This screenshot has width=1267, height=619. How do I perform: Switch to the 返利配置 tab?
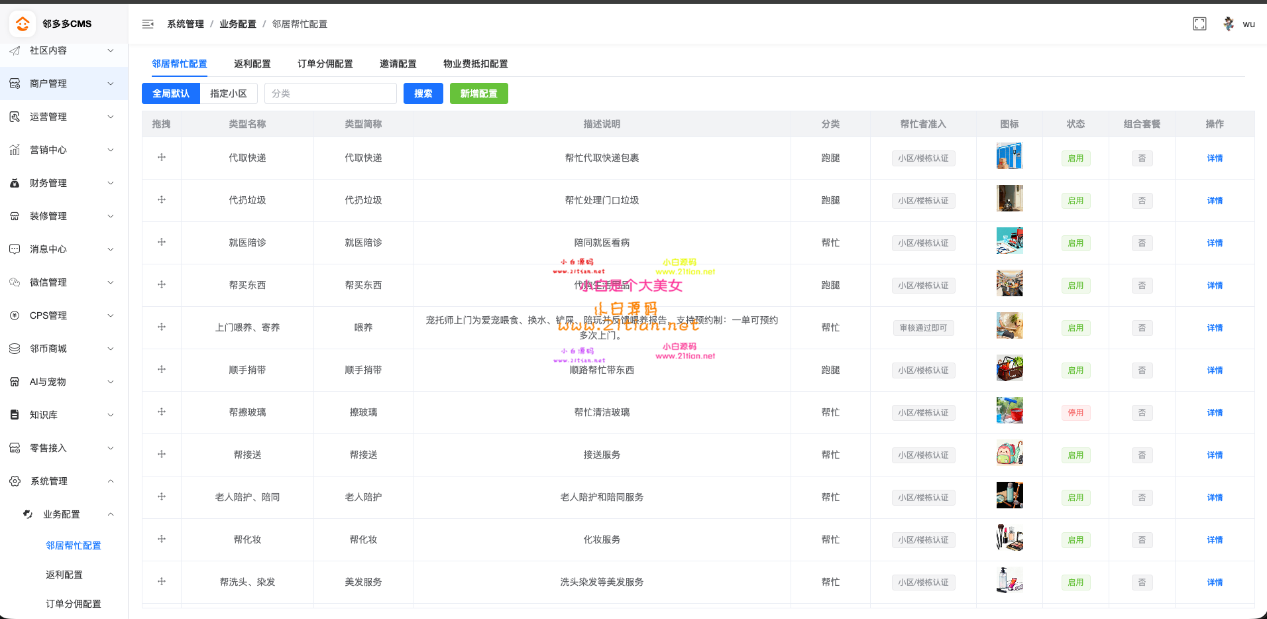click(252, 64)
